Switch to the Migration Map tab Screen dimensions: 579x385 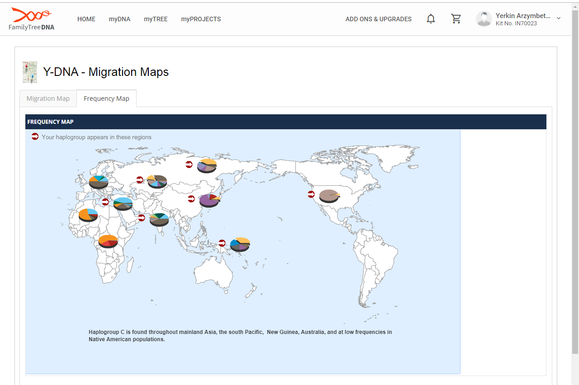coord(48,99)
